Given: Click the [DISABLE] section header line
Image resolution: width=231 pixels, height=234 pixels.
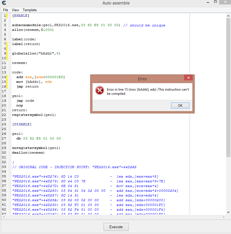Looking at the screenshot, I should tap(22, 124).
